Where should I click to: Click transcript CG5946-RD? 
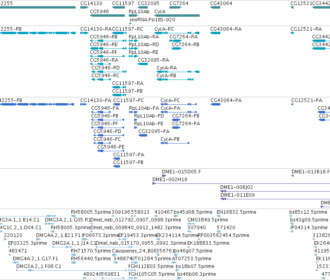point(105,68)
